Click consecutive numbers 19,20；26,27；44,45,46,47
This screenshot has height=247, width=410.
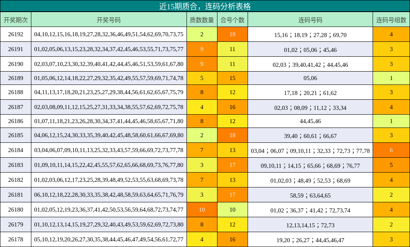(310, 240)
